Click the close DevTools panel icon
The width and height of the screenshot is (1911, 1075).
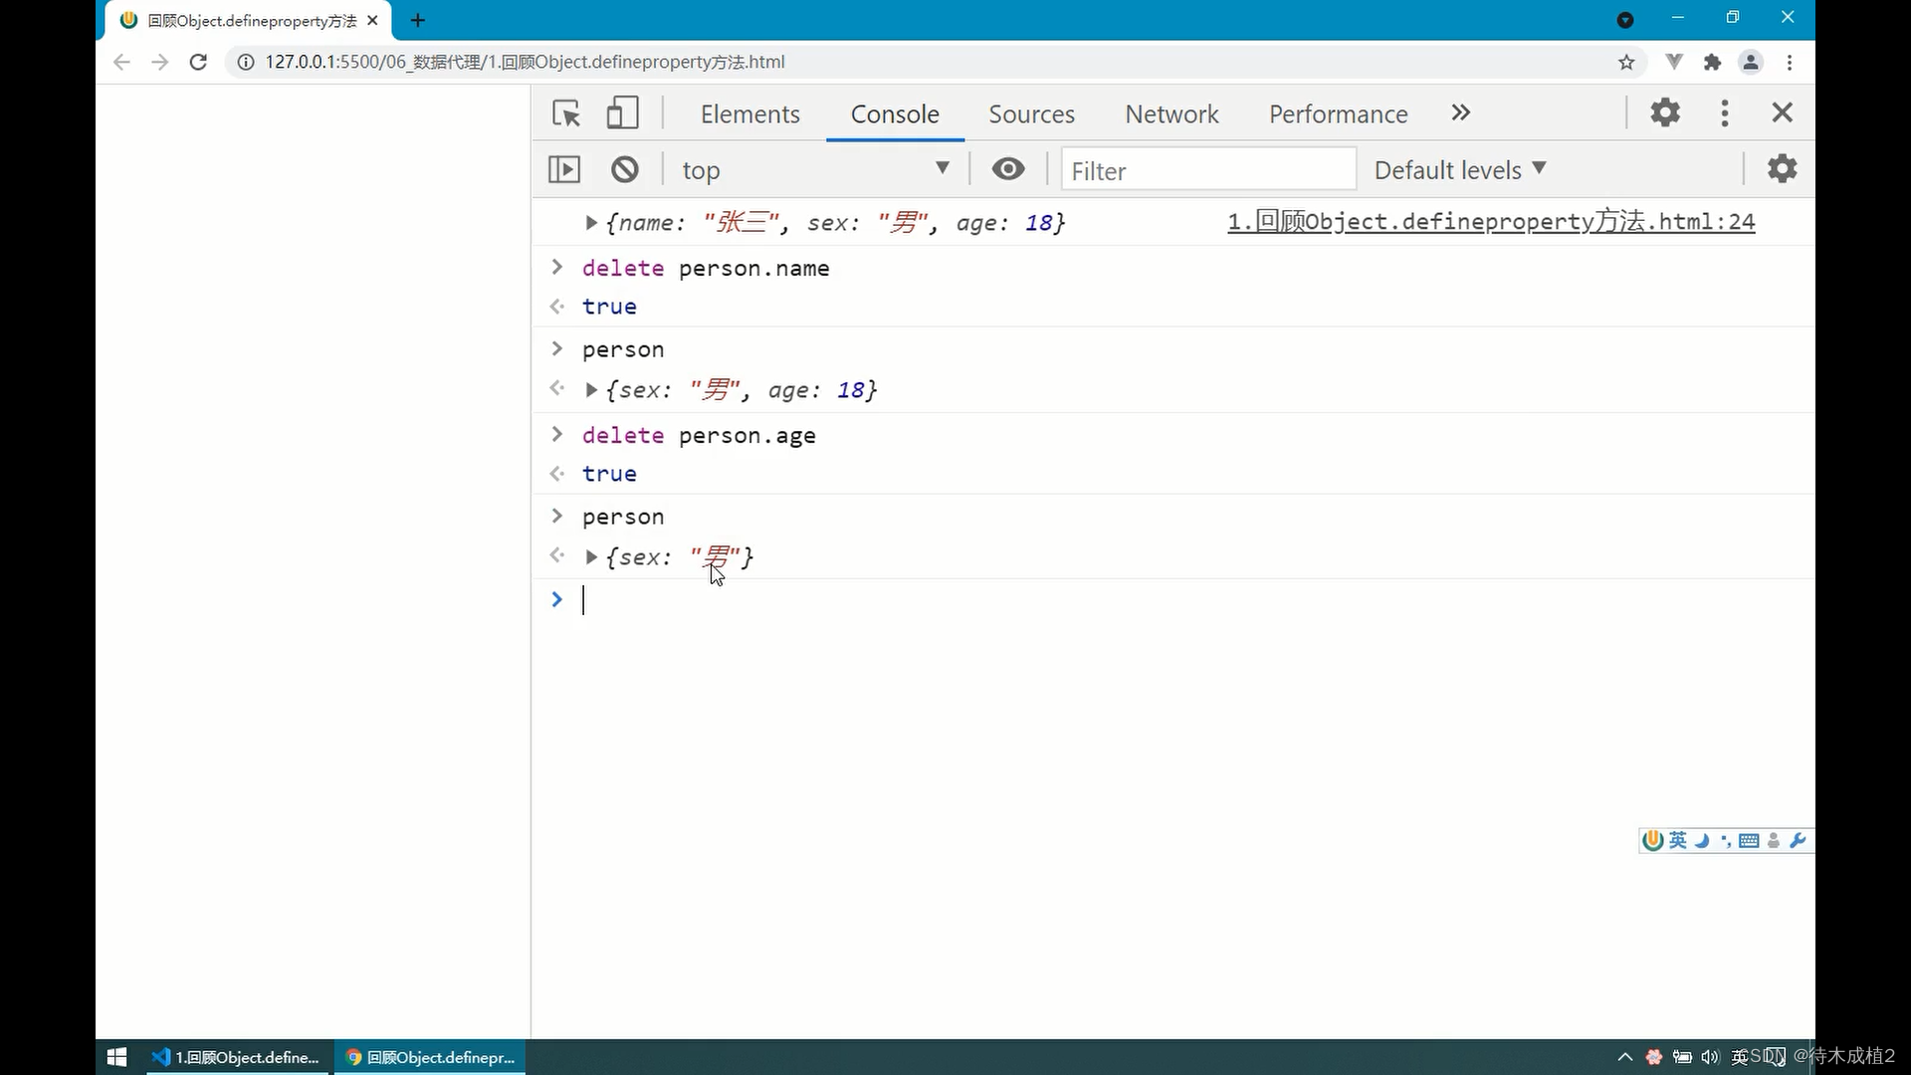pyautogui.click(x=1783, y=112)
